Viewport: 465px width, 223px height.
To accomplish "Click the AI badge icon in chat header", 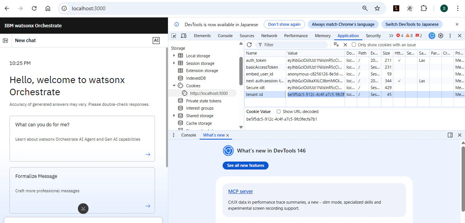I will pyautogui.click(x=156, y=41).
